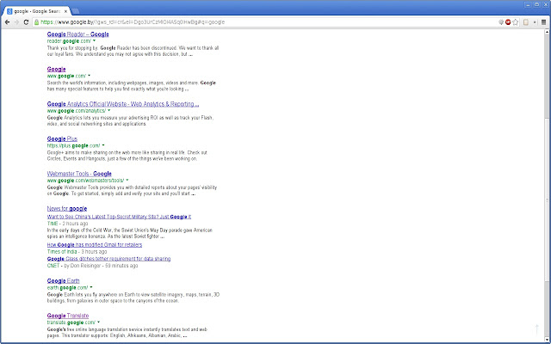The height and width of the screenshot is (344, 551).
Task: Open the News for google link
Action: point(67,208)
